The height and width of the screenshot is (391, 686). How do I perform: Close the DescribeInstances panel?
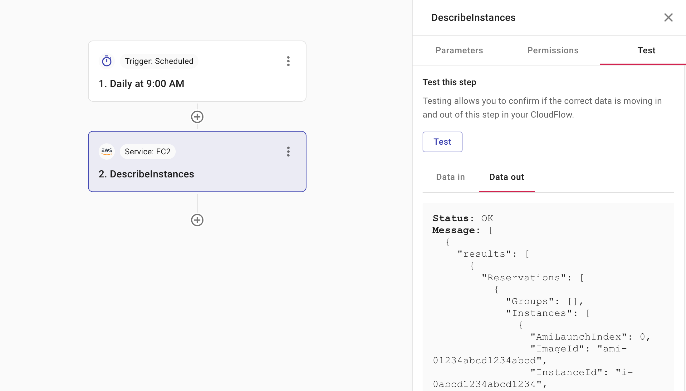668,17
